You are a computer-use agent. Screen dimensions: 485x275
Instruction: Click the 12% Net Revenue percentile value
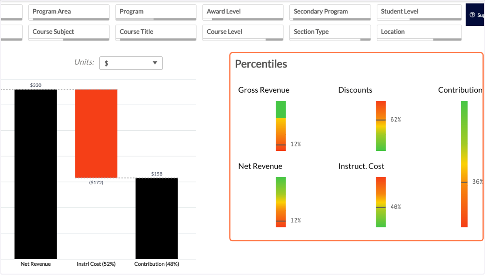click(296, 221)
